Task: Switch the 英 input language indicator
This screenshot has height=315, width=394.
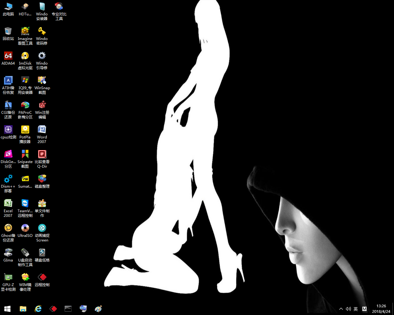Action: click(356, 309)
